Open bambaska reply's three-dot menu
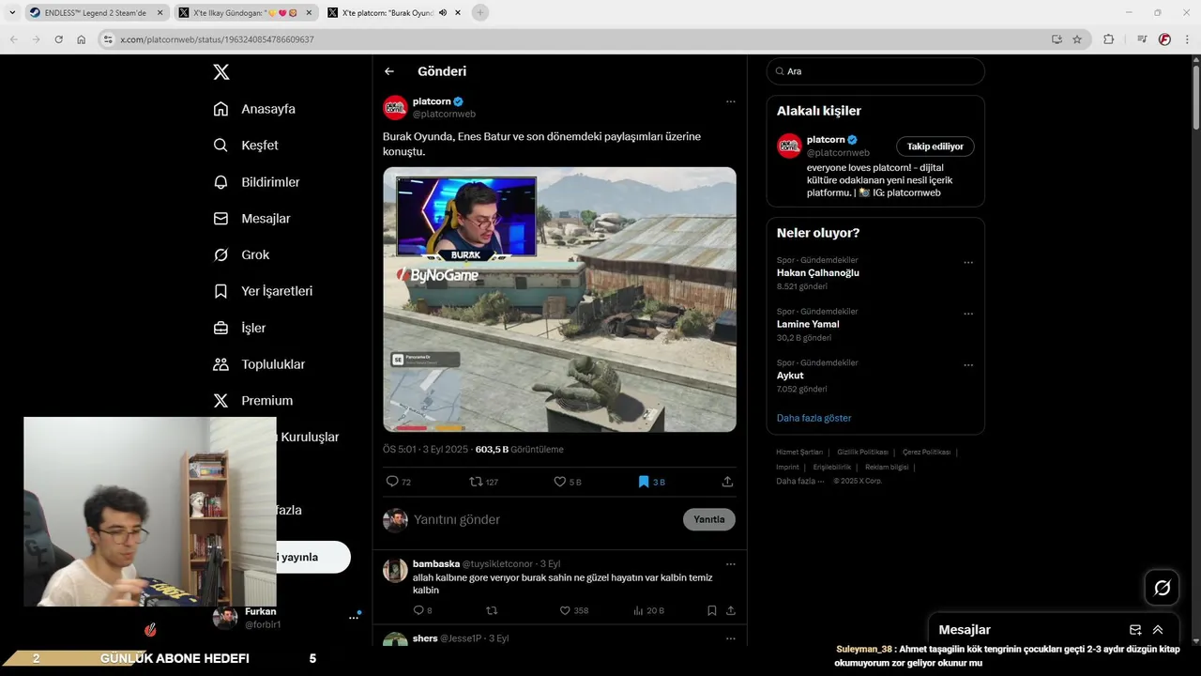1201x676 pixels. tap(730, 564)
